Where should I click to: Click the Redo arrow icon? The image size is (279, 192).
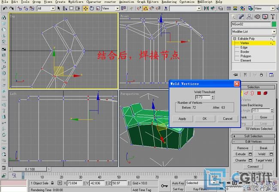(x=12, y=8)
